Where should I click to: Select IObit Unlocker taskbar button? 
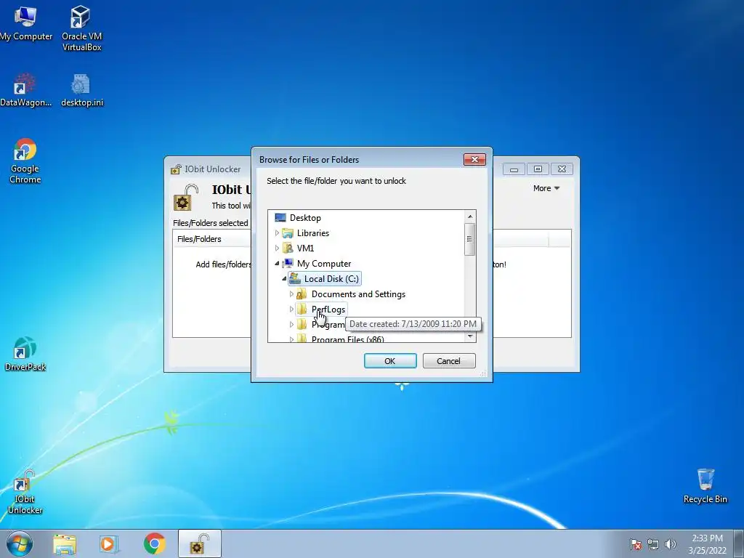coord(200,543)
